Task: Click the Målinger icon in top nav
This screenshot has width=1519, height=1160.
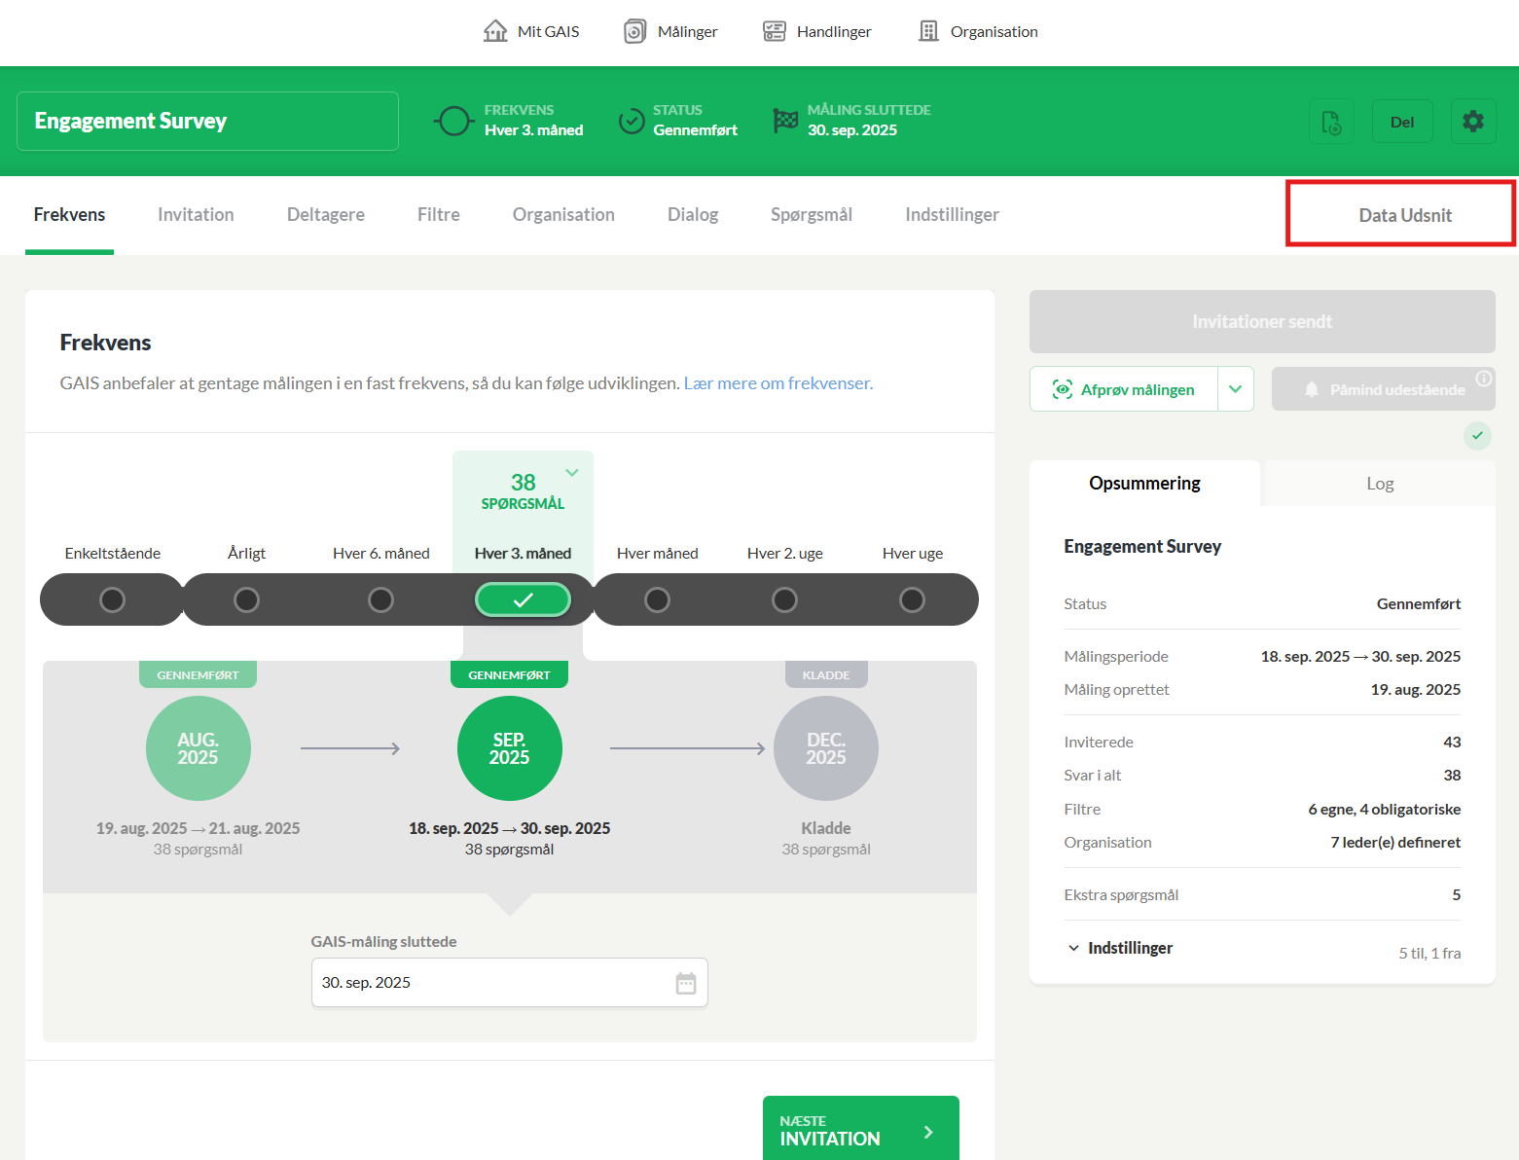Action: [634, 31]
